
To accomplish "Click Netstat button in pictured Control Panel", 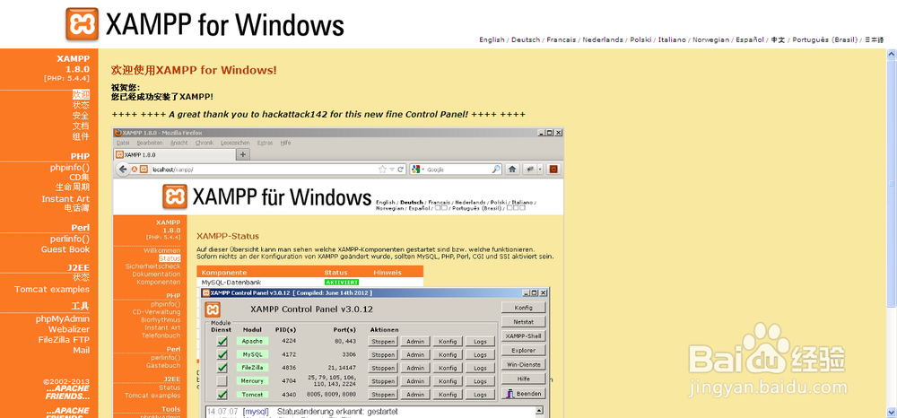I will [x=524, y=322].
